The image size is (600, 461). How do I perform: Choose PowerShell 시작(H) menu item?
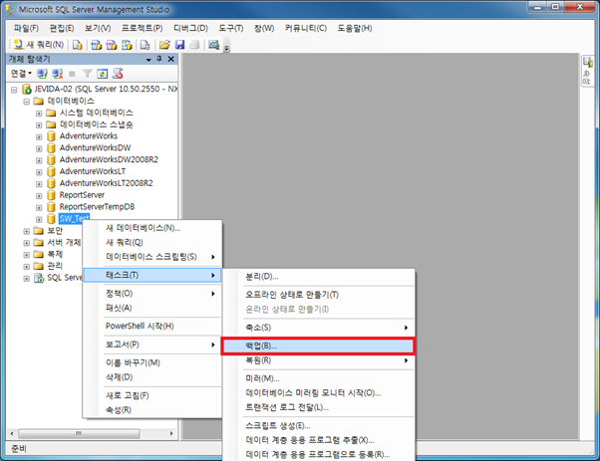[x=152, y=326]
